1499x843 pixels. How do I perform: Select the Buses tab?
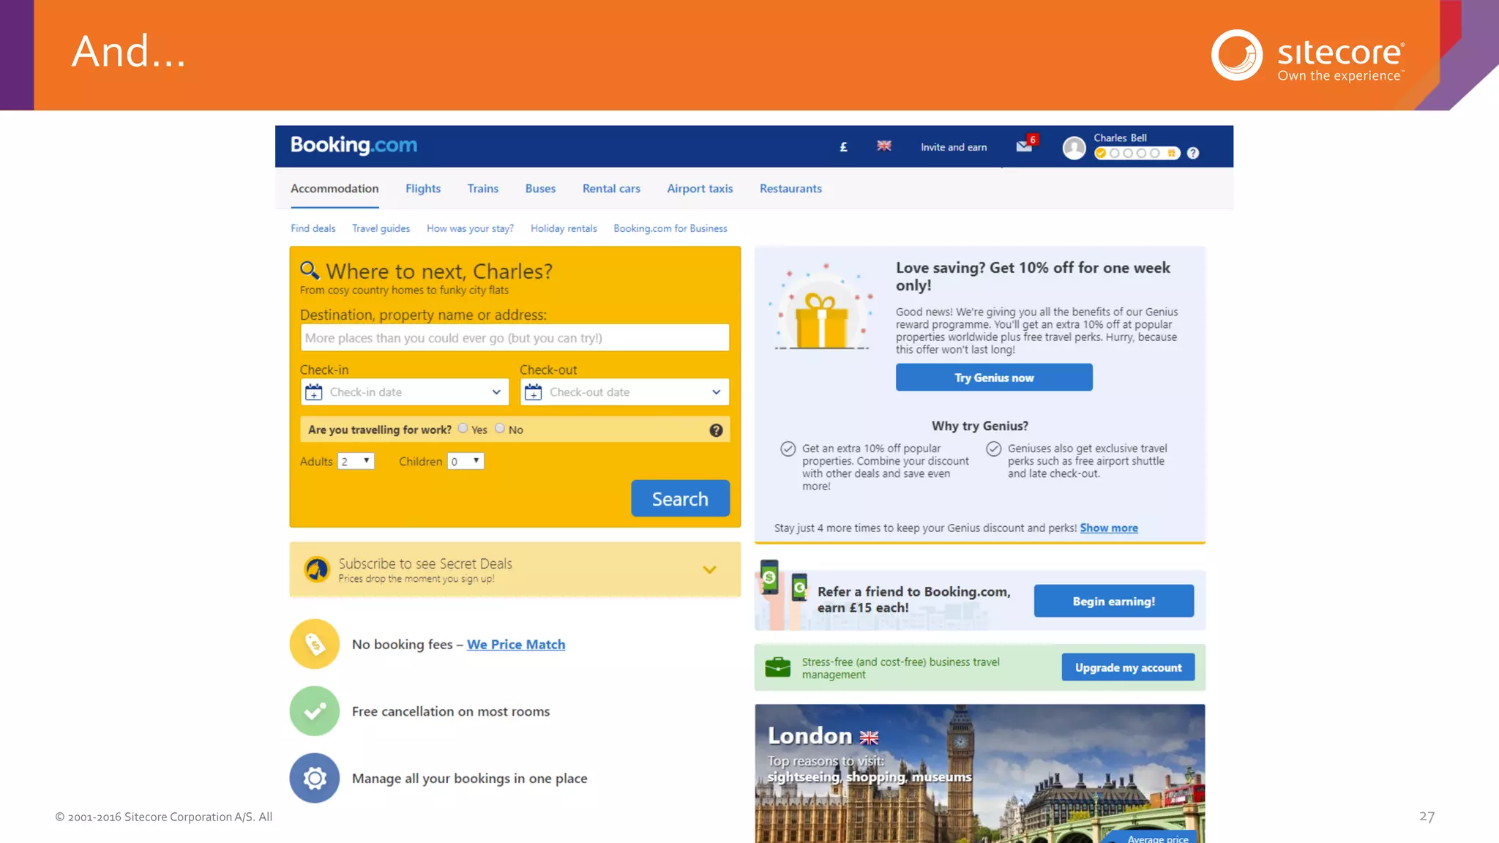click(x=540, y=189)
